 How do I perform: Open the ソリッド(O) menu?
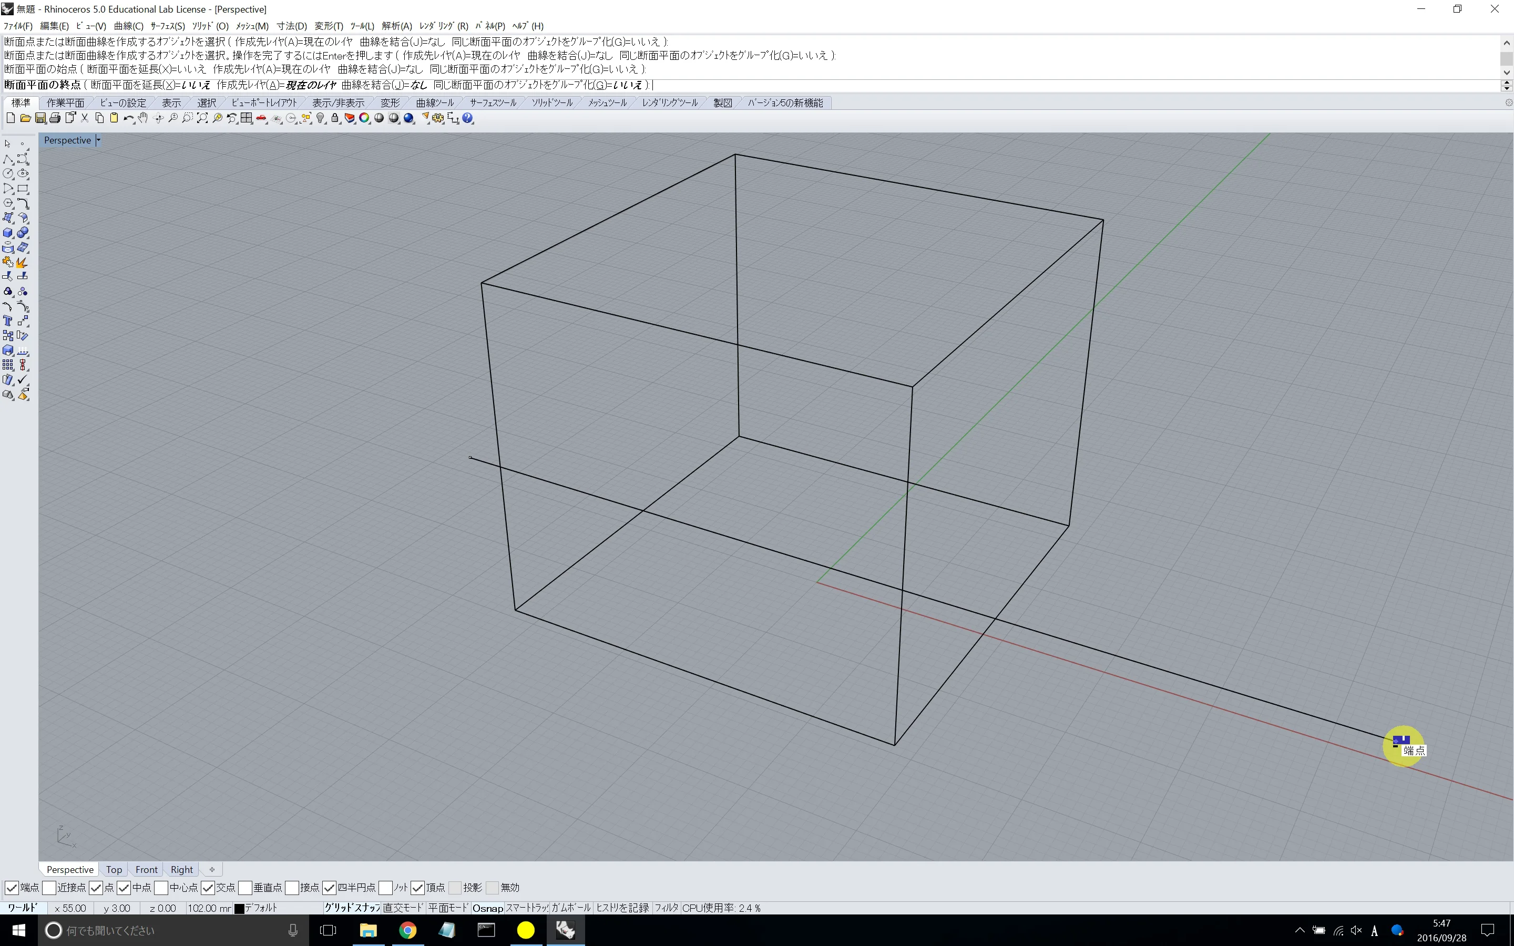tap(210, 26)
